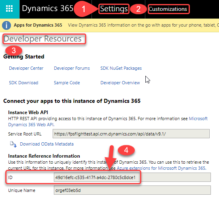Viewport: 219px width, 202px height.
Task: Click the Connect your apps section heading
Action: pyautogui.click(x=72, y=101)
